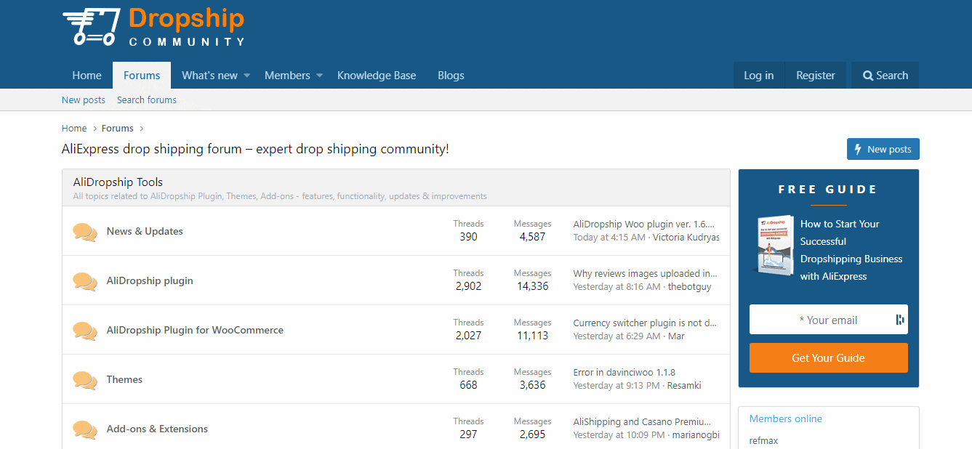Click 'Yesterday at 8:16 AM' timestamp
The width and height of the screenshot is (972, 449).
point(617,287)
